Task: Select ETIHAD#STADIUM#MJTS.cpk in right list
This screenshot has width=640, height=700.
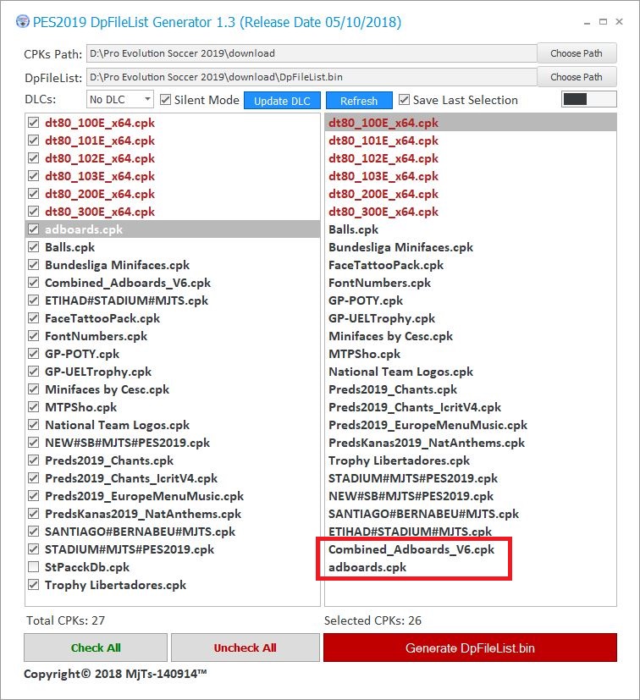Action: pyautogui.click(x=410, y=532)
